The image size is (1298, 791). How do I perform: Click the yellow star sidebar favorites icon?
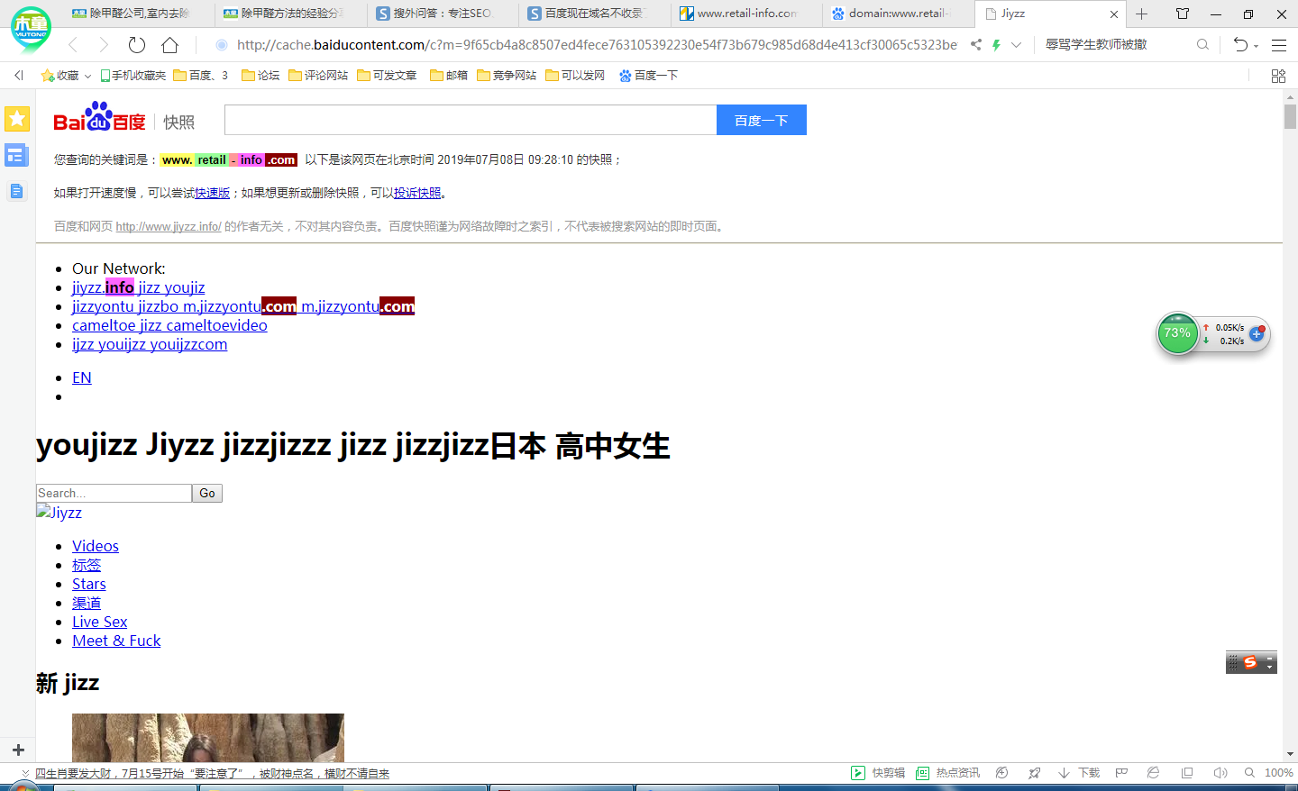[17, 118]
